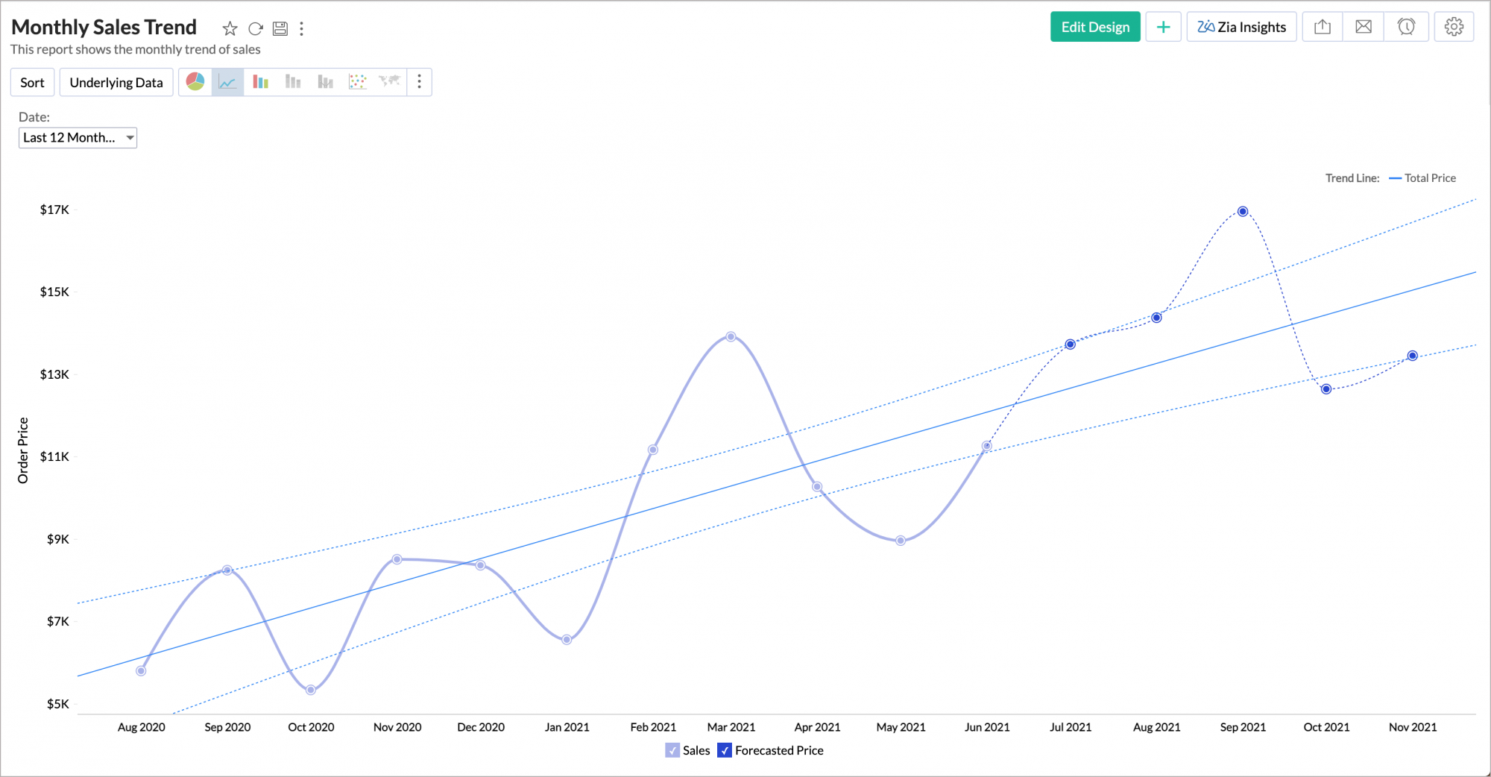Click the email envelope icon
Image resolution: width=1491 pixels, height=777 pixels.
click(x=1363, y=27)
